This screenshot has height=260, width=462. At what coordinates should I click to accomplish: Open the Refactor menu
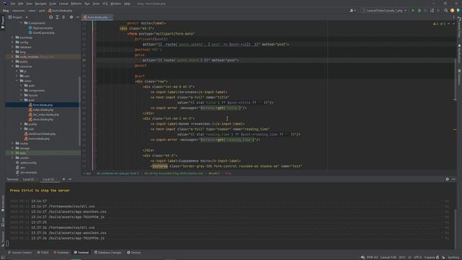click(x=76, y=4)
